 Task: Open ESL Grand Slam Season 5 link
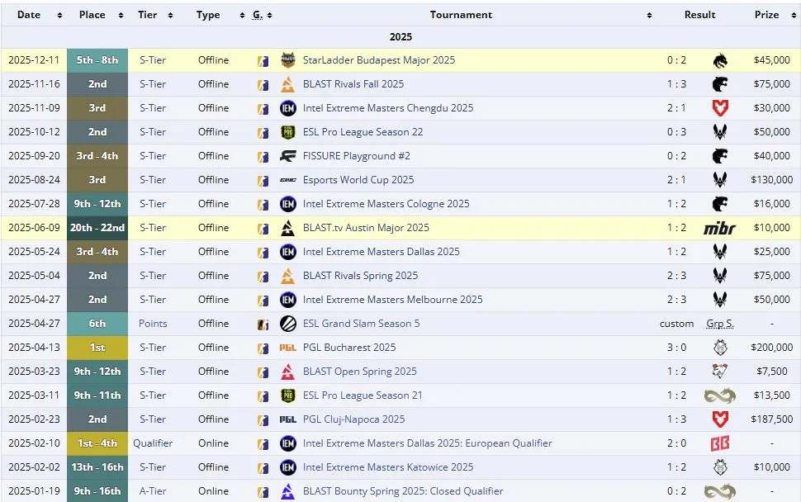361,324
